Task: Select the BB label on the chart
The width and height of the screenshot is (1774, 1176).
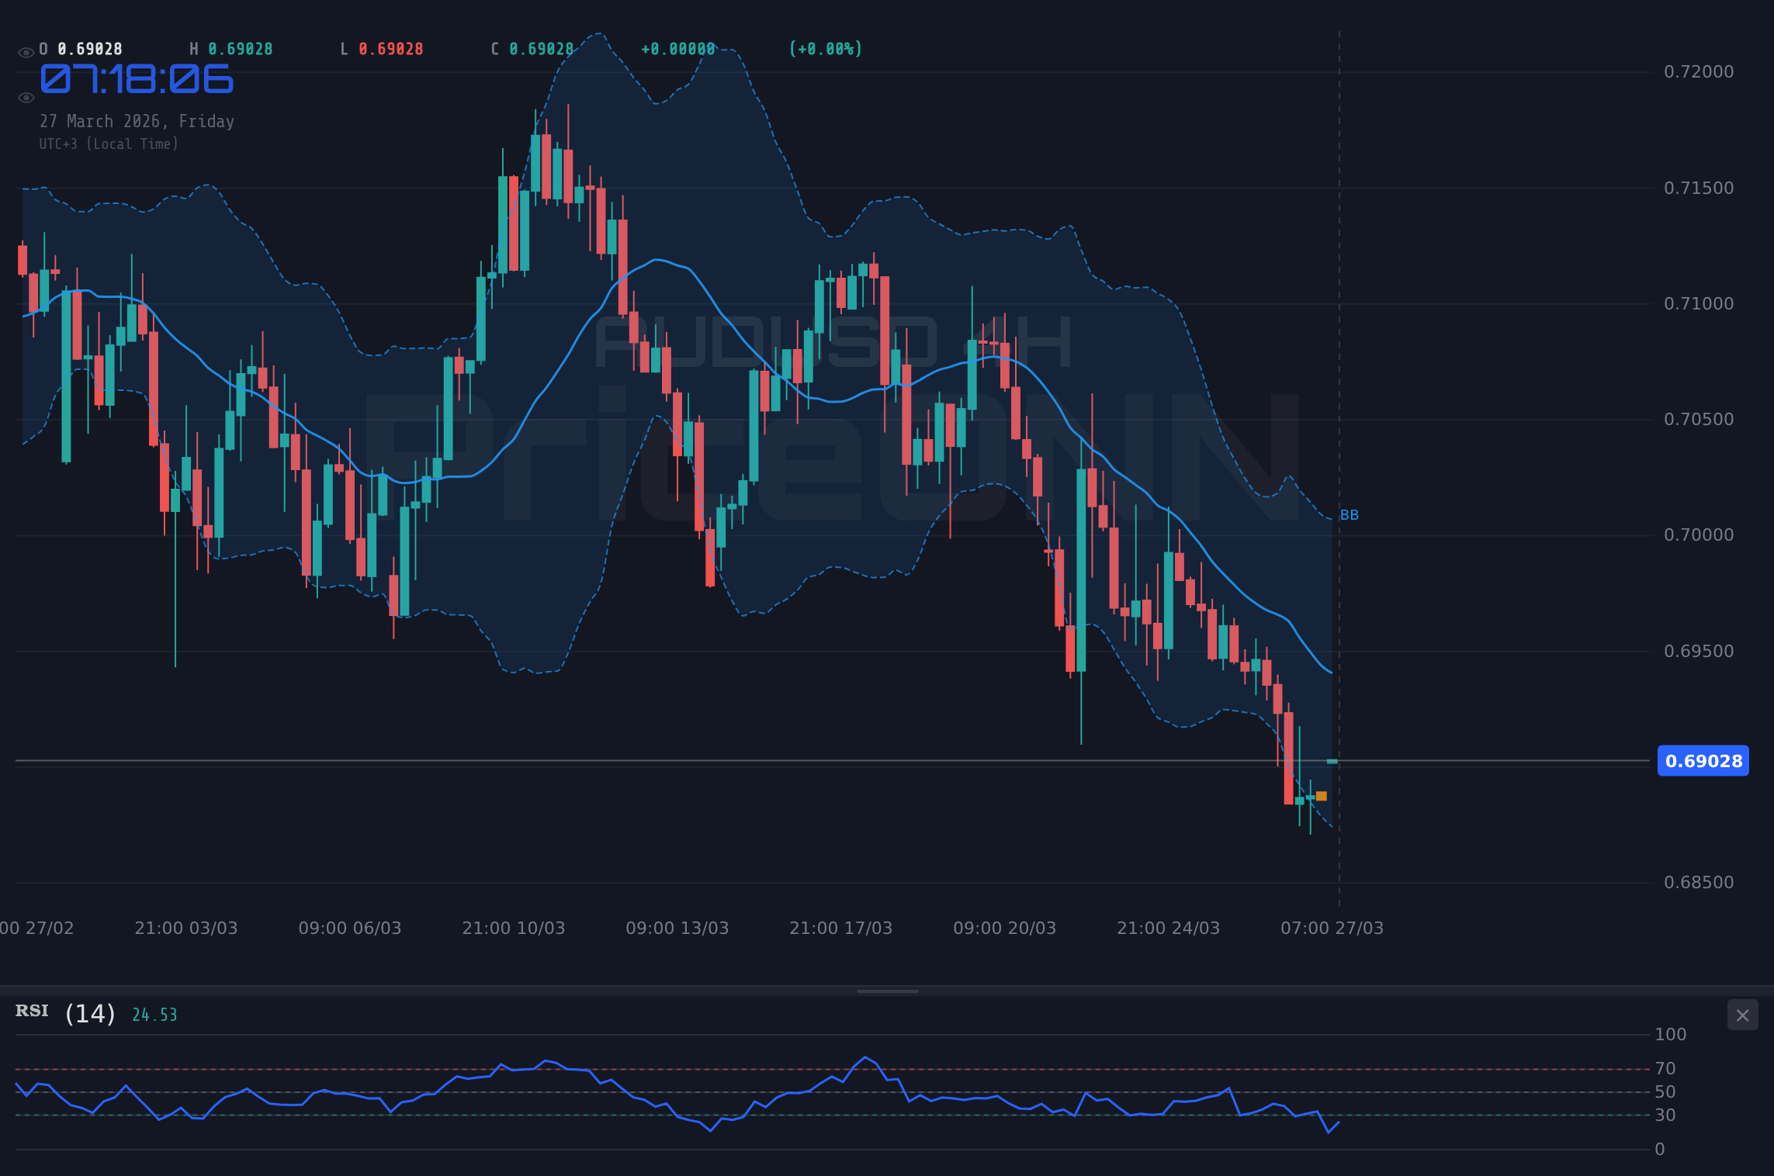Action: coord(1349,514)
